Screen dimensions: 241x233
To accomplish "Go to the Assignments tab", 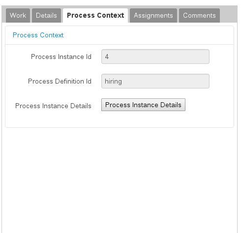I will [x=153, y=16].
